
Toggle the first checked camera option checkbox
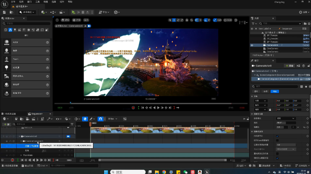click(x=277, y=136)
